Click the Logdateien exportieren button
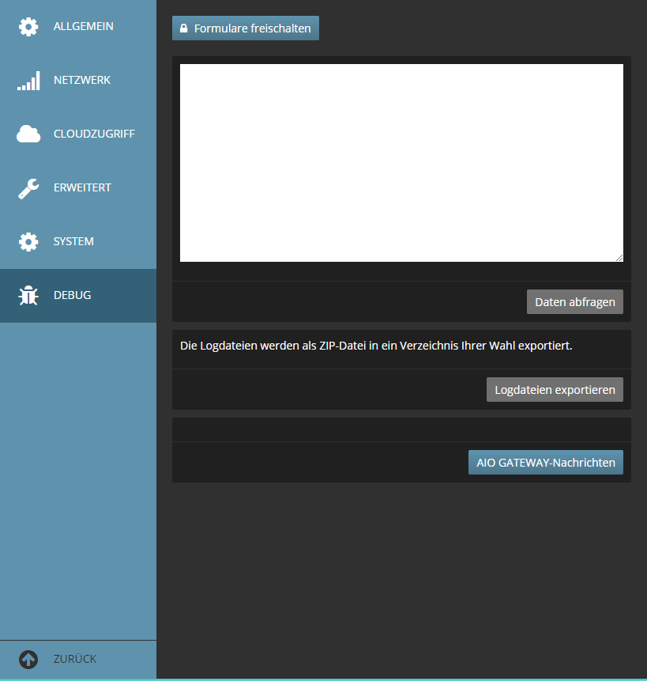Screen dimensions: 647x681 click(x=555, y=390)
